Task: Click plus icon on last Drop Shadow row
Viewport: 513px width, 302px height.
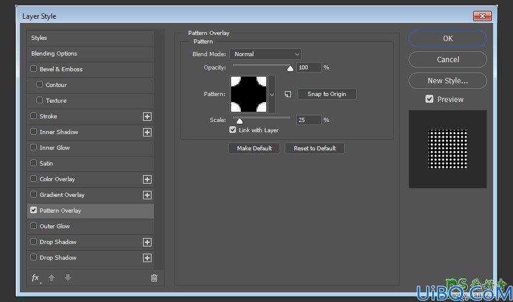Action: click(x=147, y=258)
